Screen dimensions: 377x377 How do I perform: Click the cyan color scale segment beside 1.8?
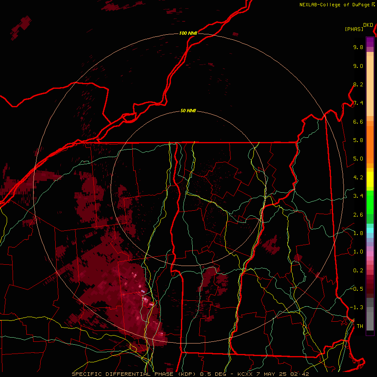point(370,230)
